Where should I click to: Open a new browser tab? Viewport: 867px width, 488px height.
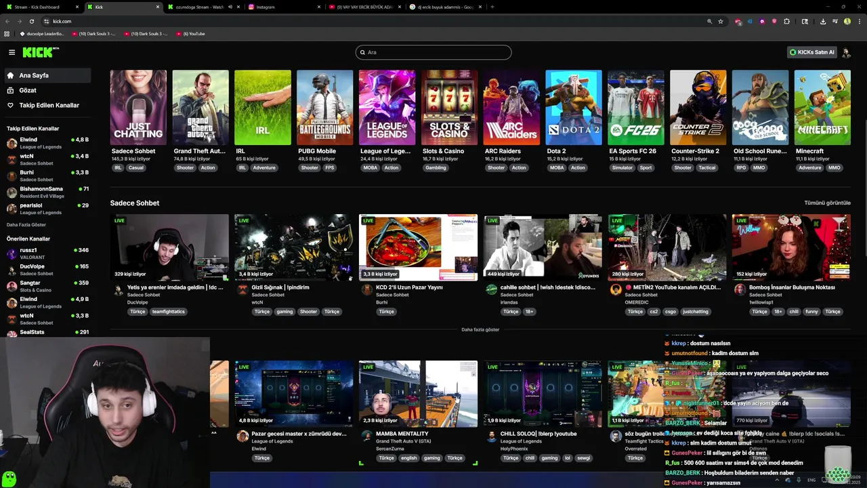(492, 7)
